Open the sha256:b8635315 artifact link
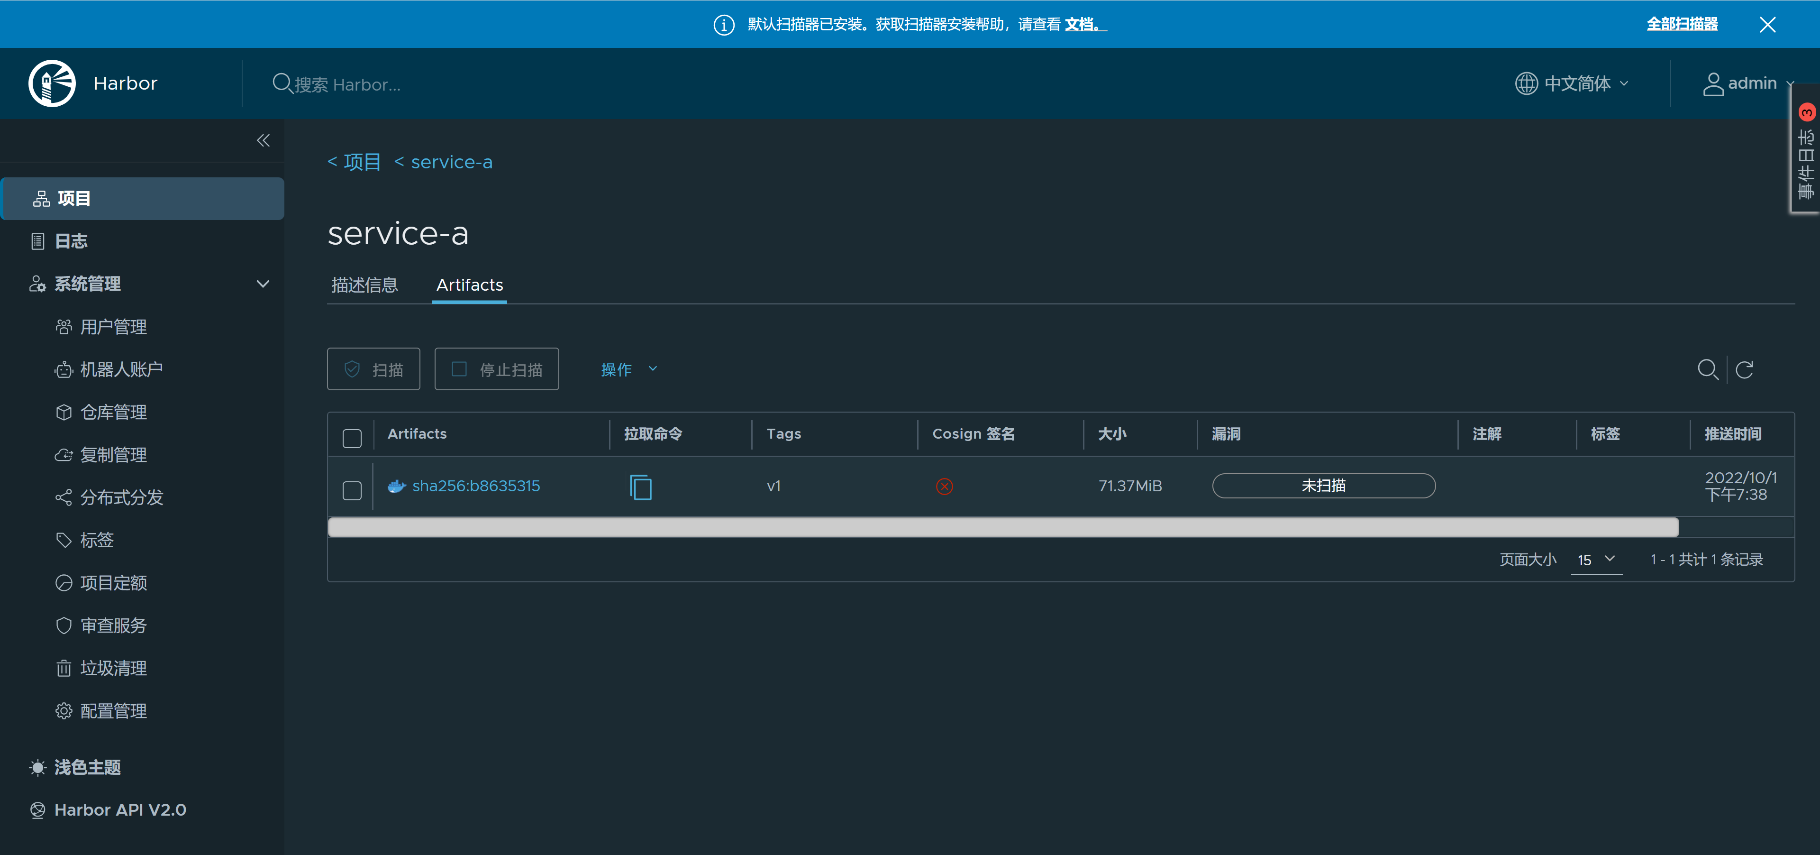Image resolution: width=1820 pixels, height=855 pixels. click(x=475, y=486)
